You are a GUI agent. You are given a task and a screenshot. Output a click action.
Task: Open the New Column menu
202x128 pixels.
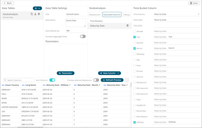[x=109, y=73]
